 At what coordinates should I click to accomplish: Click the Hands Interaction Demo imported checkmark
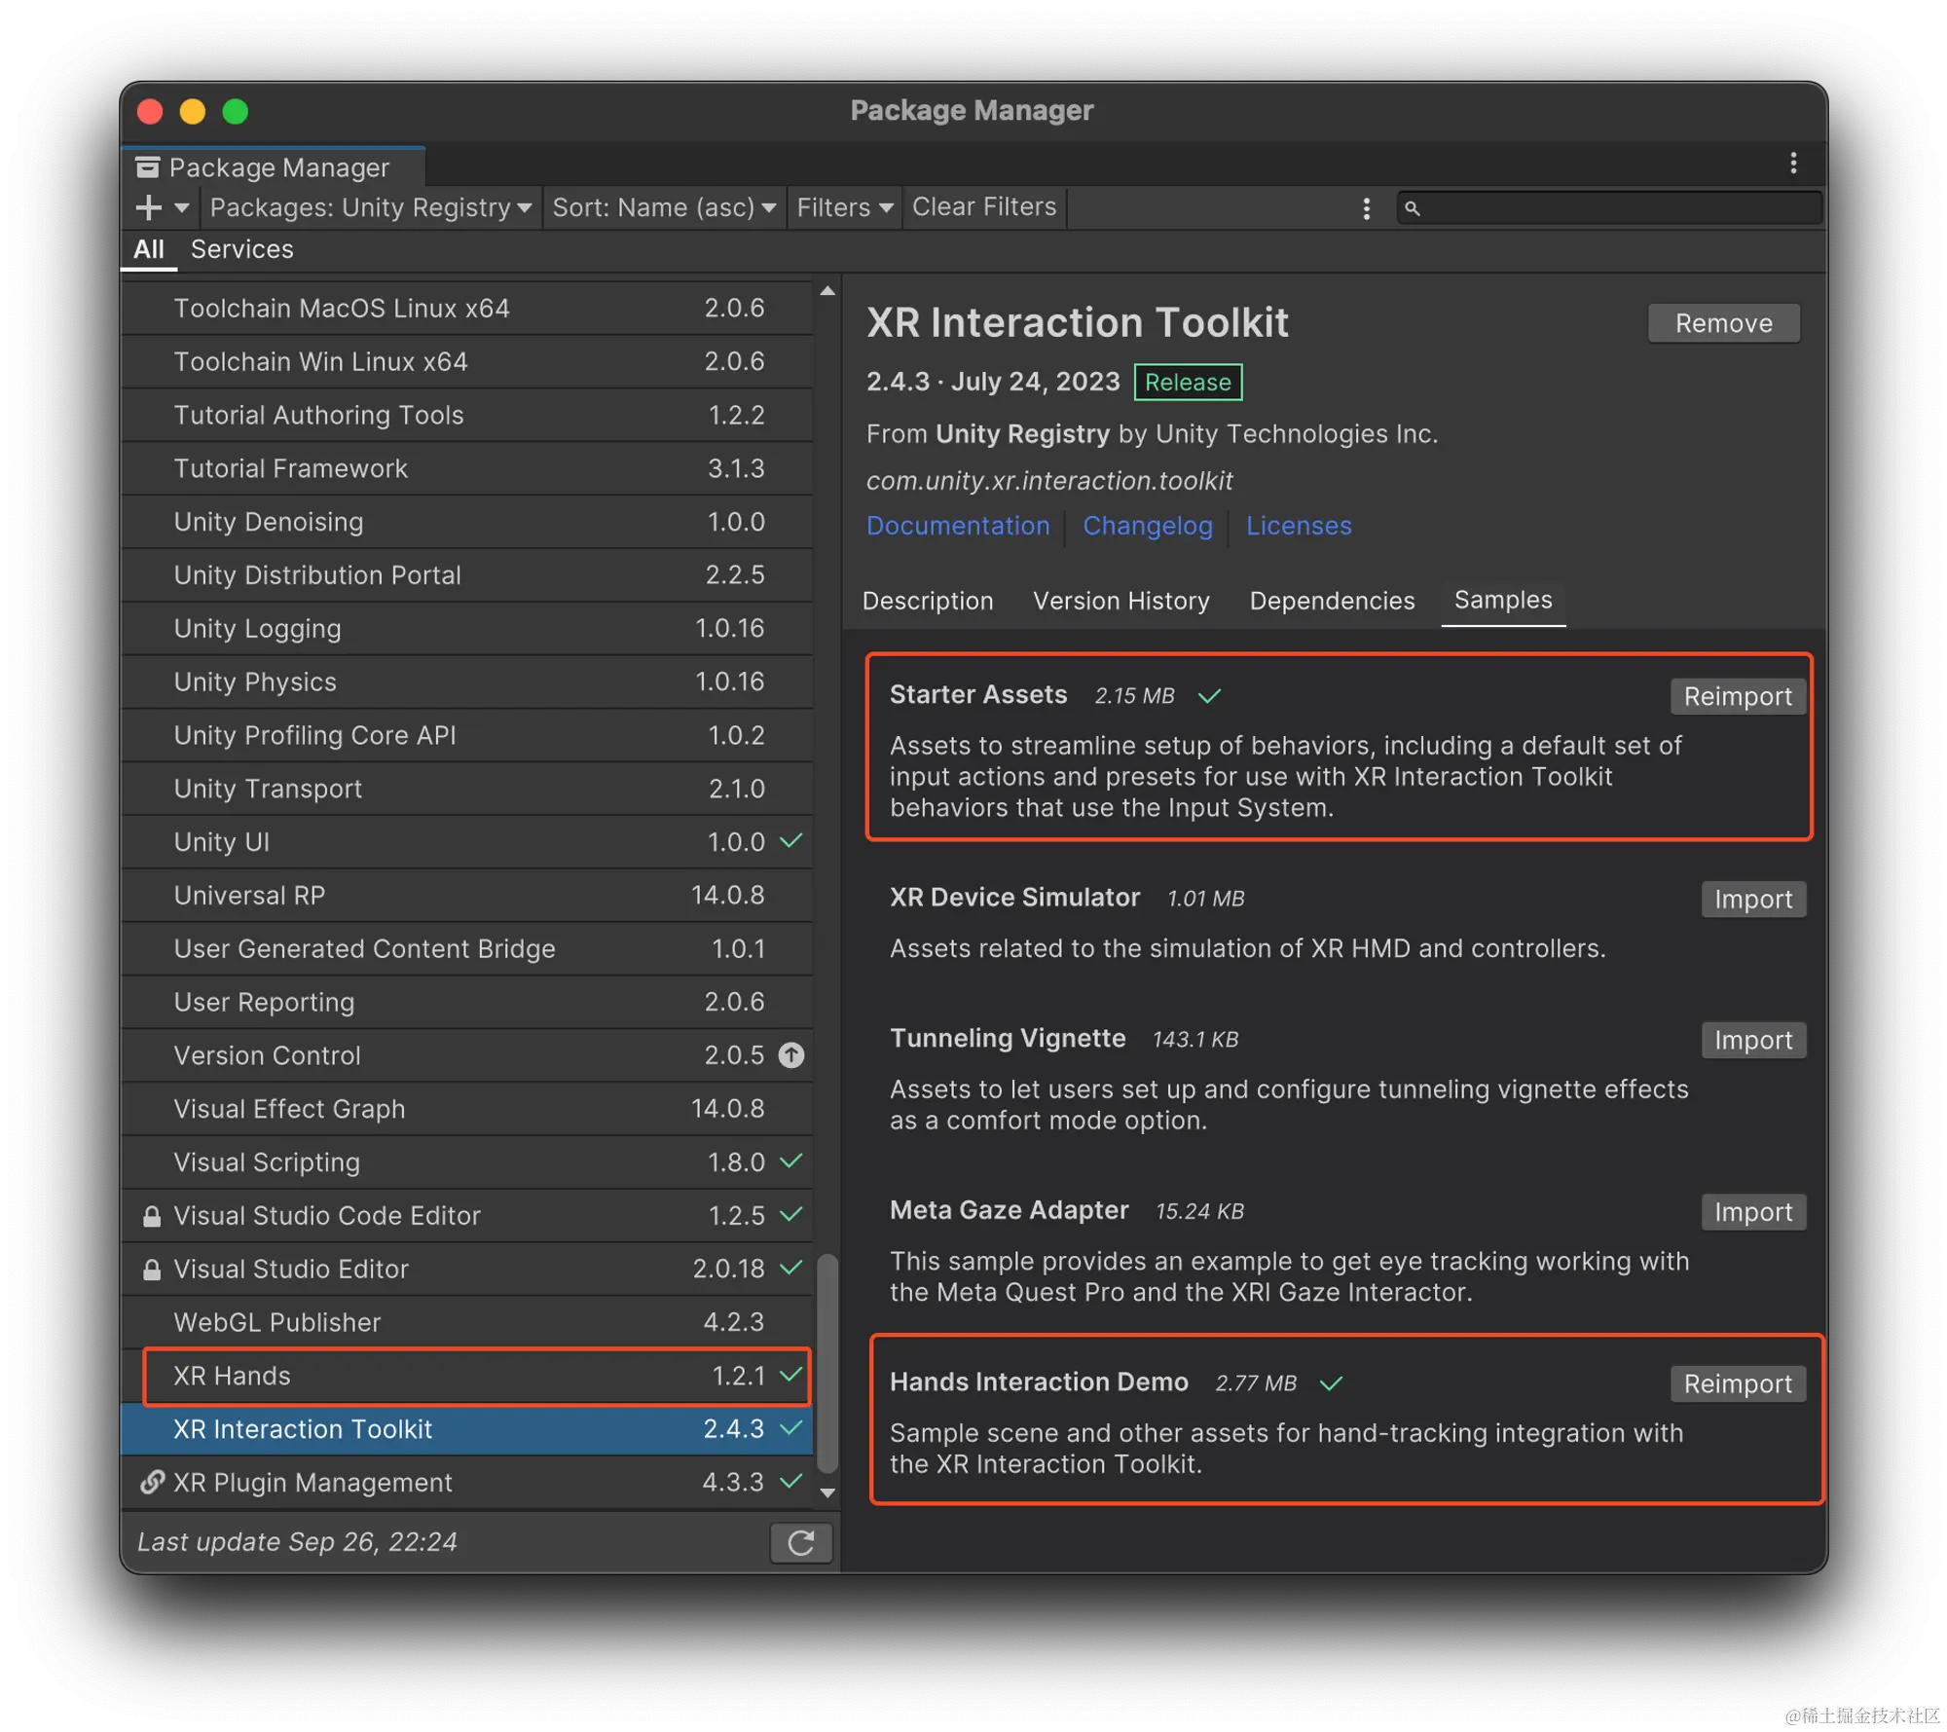(x=1331, y=1383)
